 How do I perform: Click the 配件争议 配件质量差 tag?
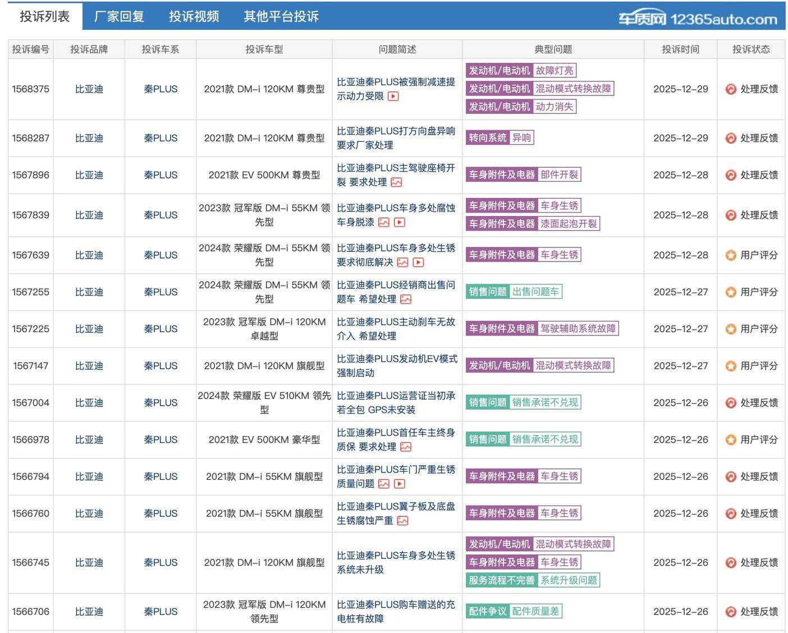point(514,611)
